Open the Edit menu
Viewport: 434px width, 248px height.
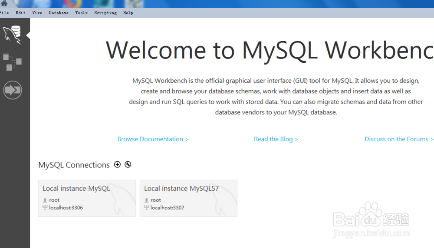pos(20,13)
